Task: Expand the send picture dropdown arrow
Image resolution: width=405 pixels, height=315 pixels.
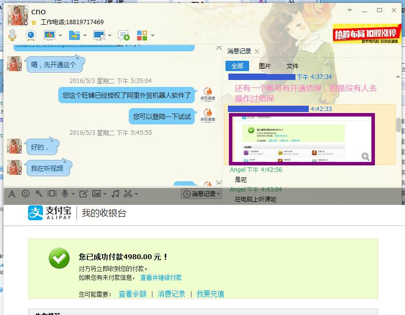Action: click(x=105, y=194)
